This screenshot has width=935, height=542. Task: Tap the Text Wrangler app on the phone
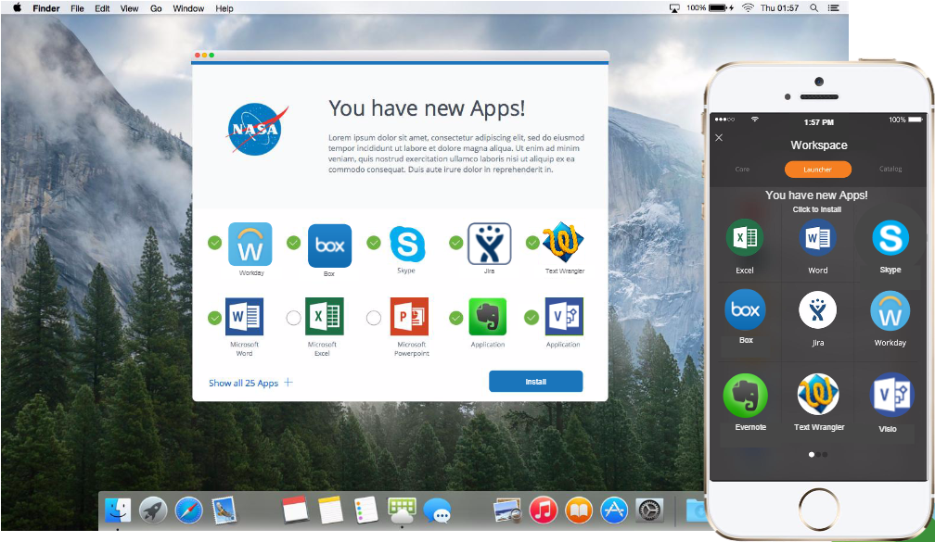click(x=818, y=394)
